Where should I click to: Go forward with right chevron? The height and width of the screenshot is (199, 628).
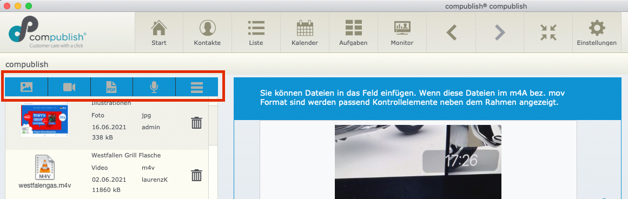pyautogui.click(x=499, y=32)
